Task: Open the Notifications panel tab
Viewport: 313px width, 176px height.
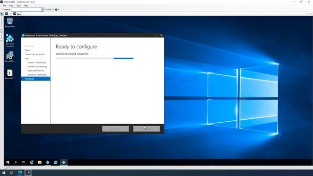Action: pos(13,168)
